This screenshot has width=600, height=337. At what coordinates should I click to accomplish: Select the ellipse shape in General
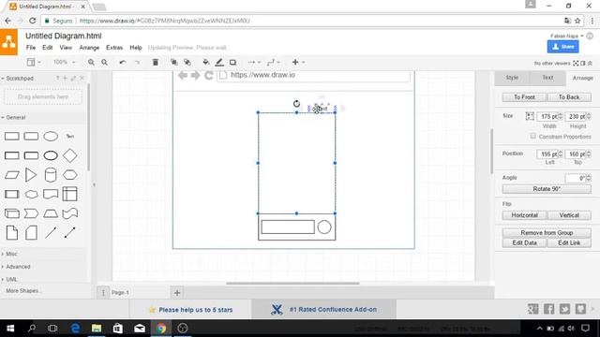[51, 136]
